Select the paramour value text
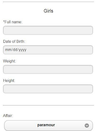The height and width of the screenshot is (131, 97). [x=46, y=125]
